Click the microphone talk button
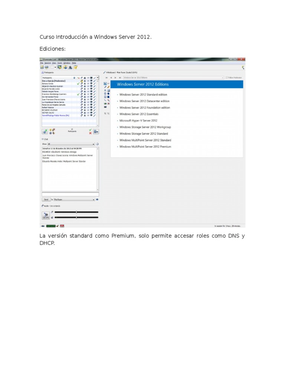This screenshot has width=285, height=380. pyautogui.click(x=46, y=215)
